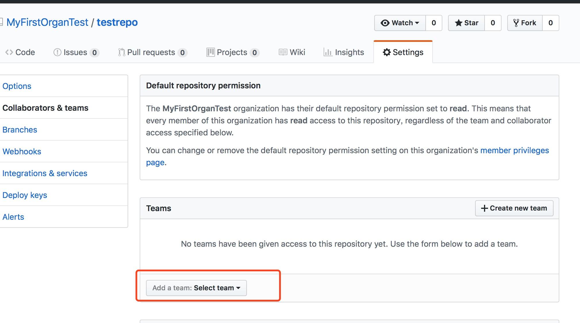
Task: Click the Create new team button
Action: coord(514,208)
